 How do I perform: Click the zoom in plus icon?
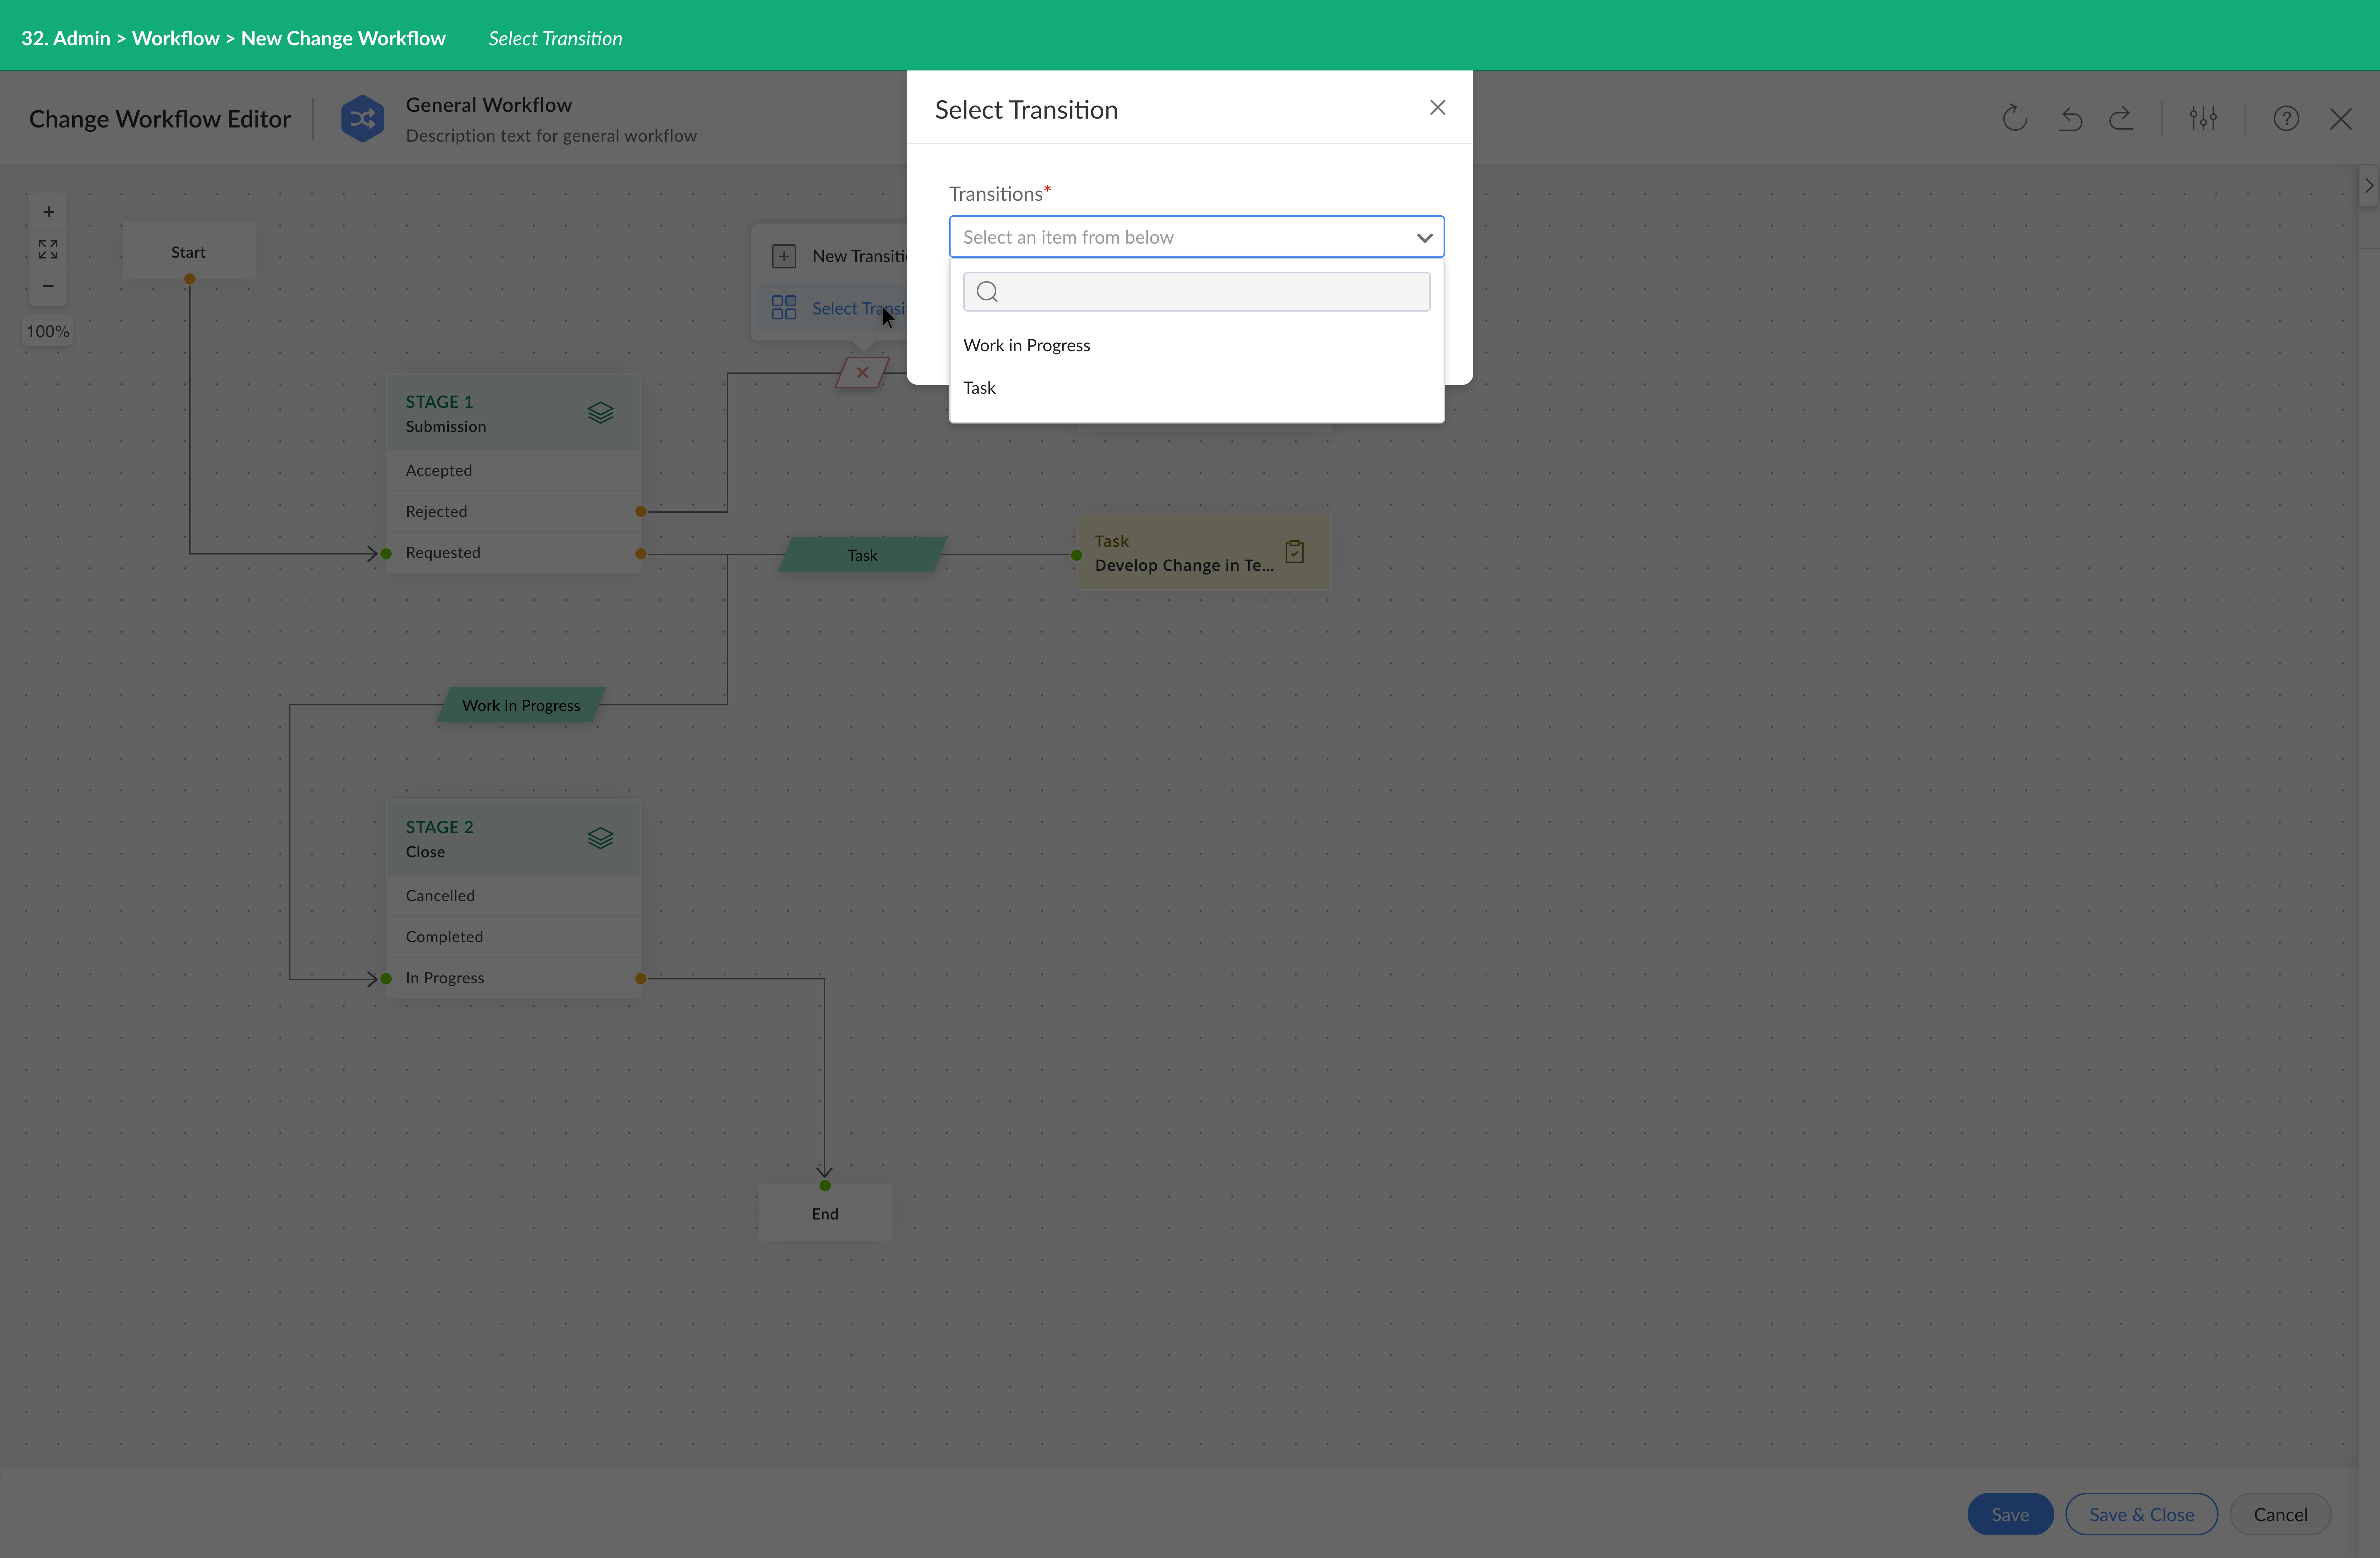(x=48, y=212)
